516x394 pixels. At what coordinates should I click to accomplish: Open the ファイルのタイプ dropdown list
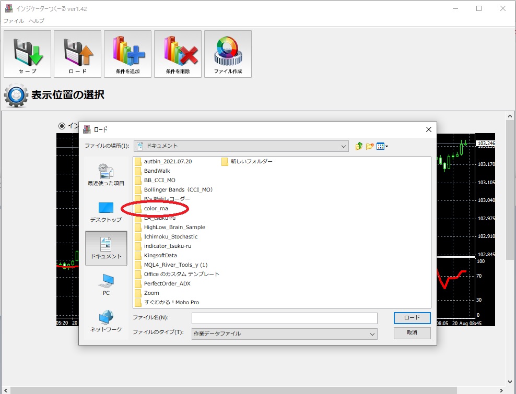click(284, 333)
